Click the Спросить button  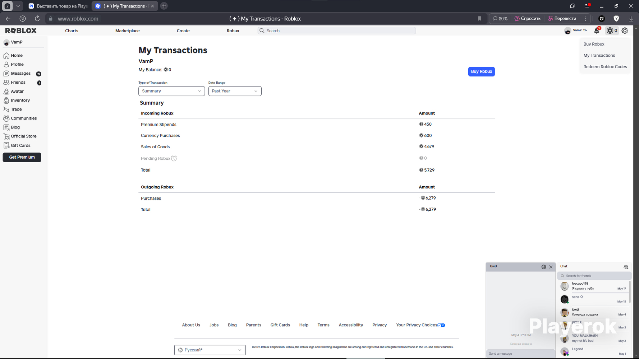click(x=527, y=19)
